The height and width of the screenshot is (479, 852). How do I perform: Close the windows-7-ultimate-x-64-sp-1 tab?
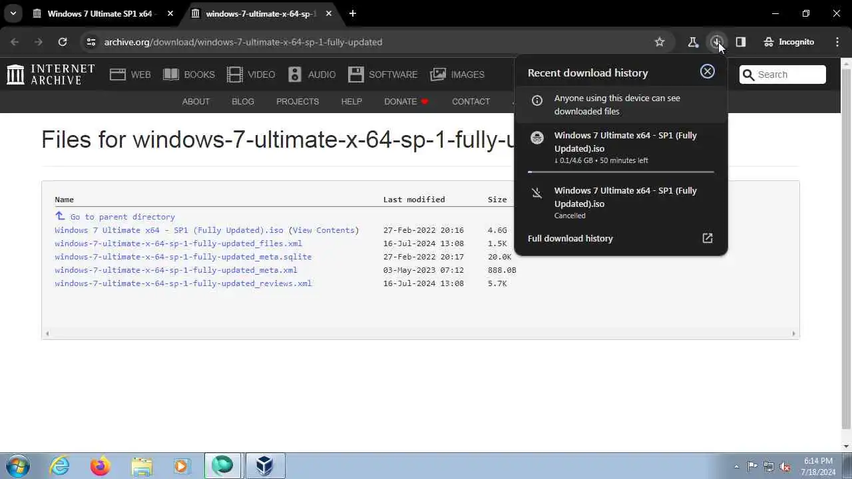pyautogui.click(x=329, y=13)
